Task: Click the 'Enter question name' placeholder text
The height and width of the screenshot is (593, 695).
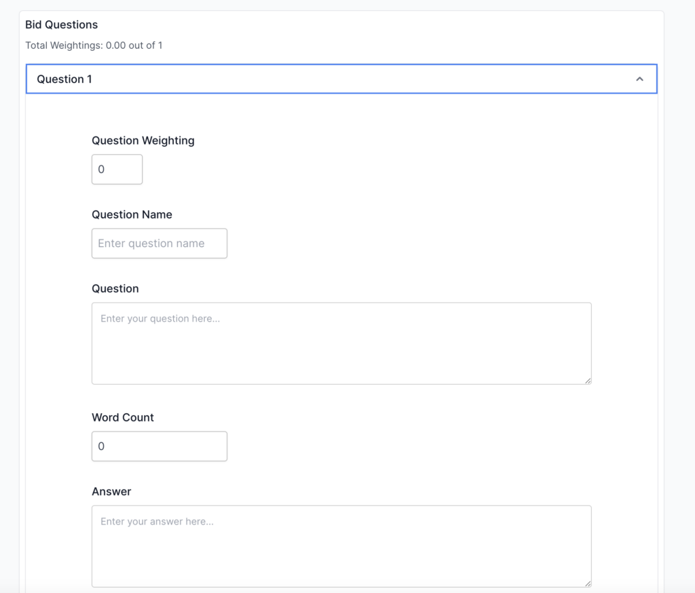Action: (x=151, y=243)
